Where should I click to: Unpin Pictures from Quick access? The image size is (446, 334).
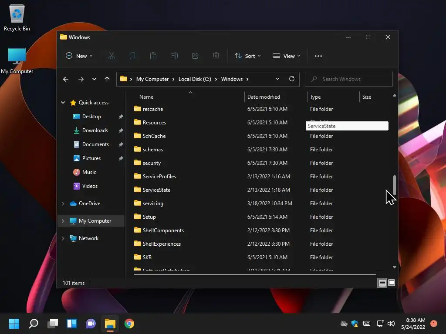pos(121,158)
